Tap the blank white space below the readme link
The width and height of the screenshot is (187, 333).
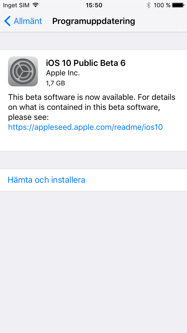click(93, 141)
